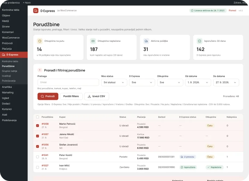The width and height of the screenshot is (249, 181).
Task: Open Korisnici in sidebar
Action: pyautogui.click(x=7, y=109)
